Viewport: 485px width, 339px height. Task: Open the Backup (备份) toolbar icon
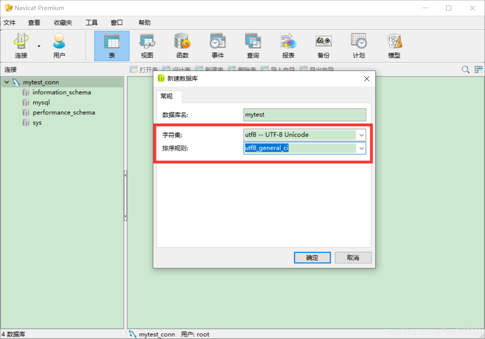(324, 46)
